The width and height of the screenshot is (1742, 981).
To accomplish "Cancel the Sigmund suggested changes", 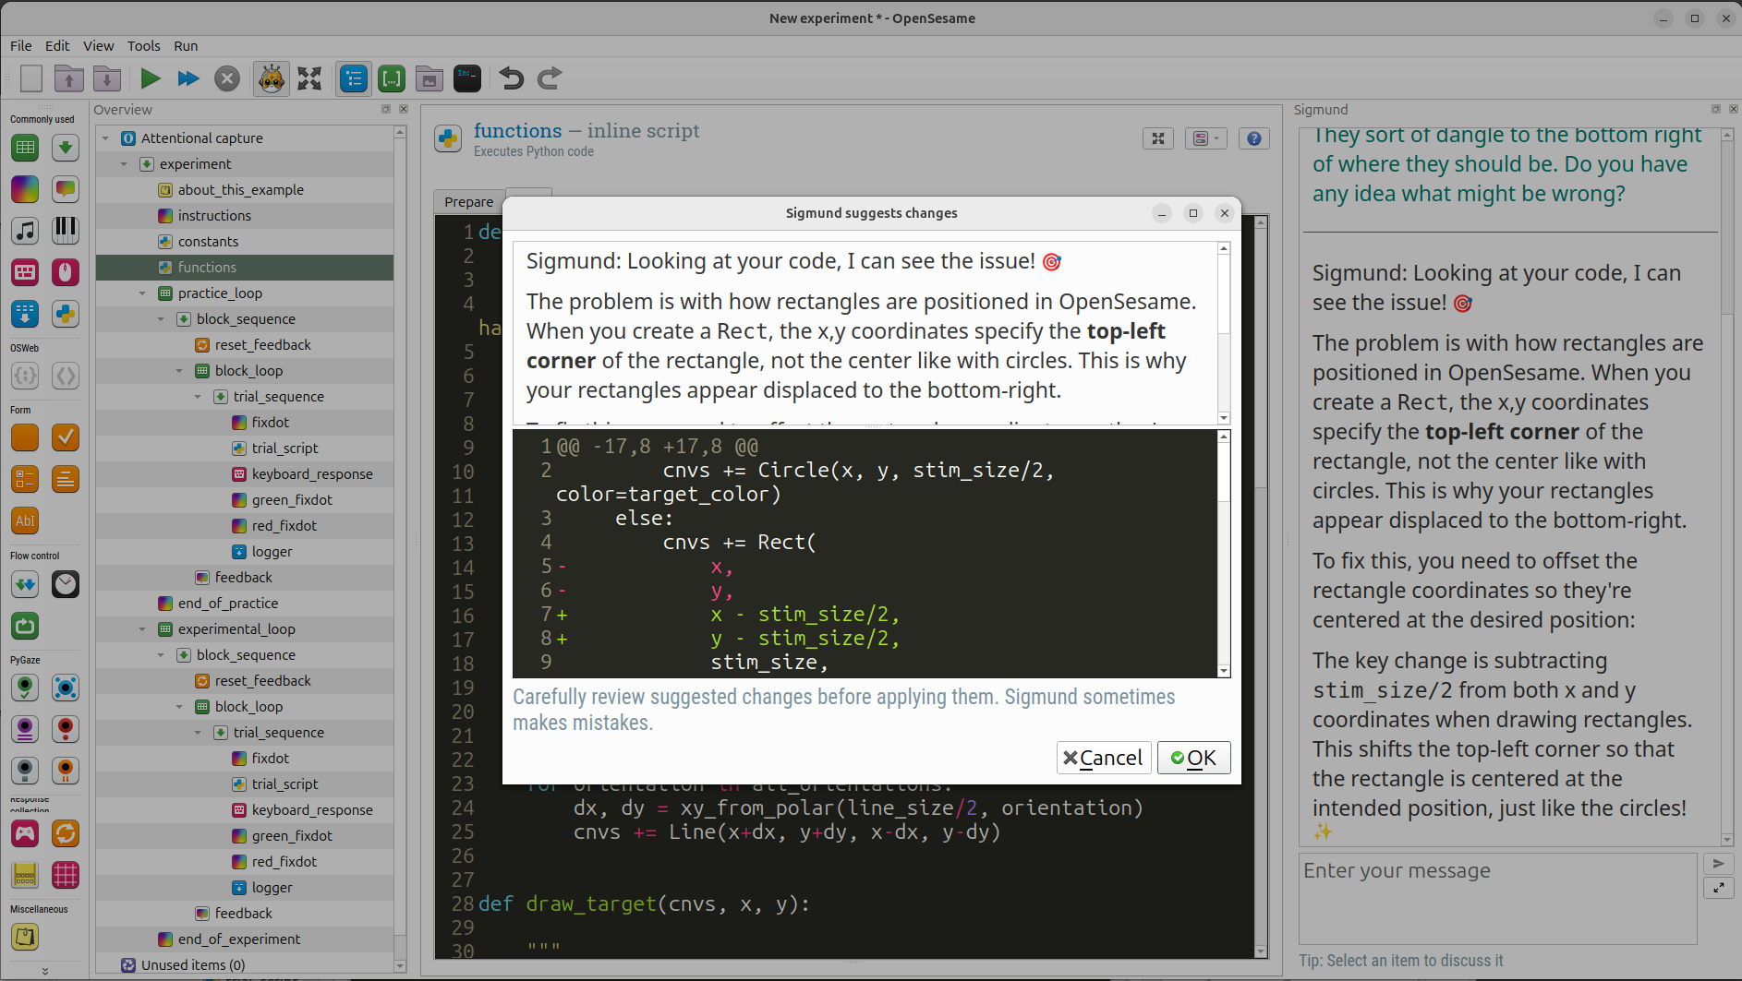I will (x=1103, y=759).
